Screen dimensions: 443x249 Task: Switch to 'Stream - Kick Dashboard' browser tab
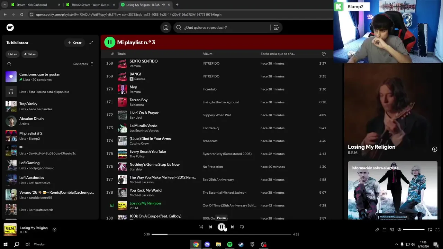(x=35, y=5)
